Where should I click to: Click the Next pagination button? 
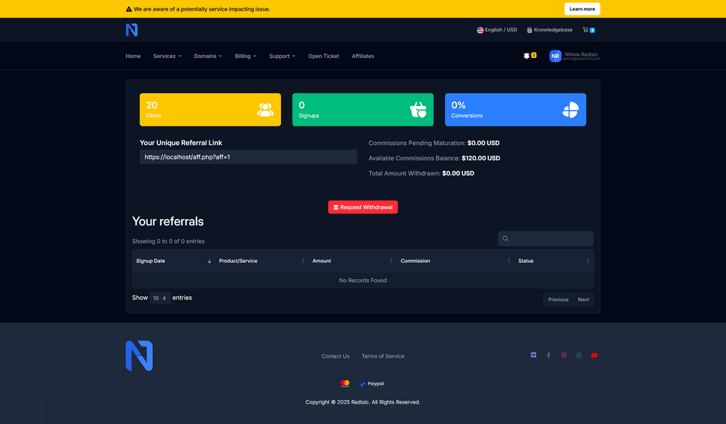click(583, 300)
